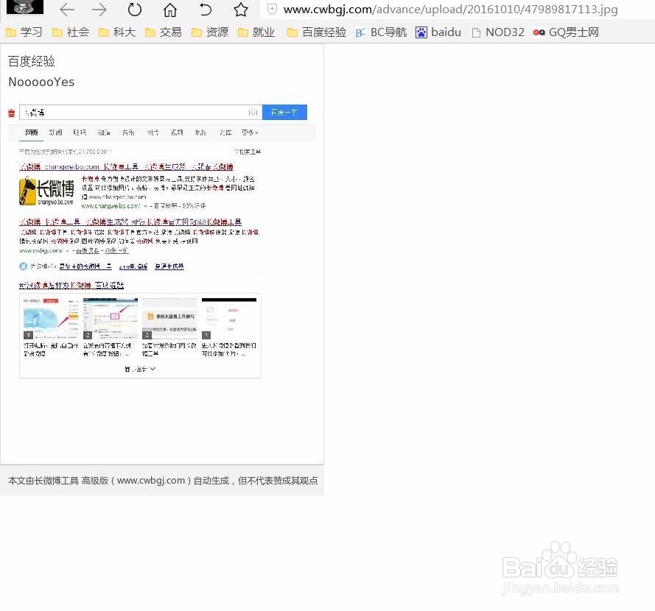Select the 音乐 search tab

pos(128,133)
